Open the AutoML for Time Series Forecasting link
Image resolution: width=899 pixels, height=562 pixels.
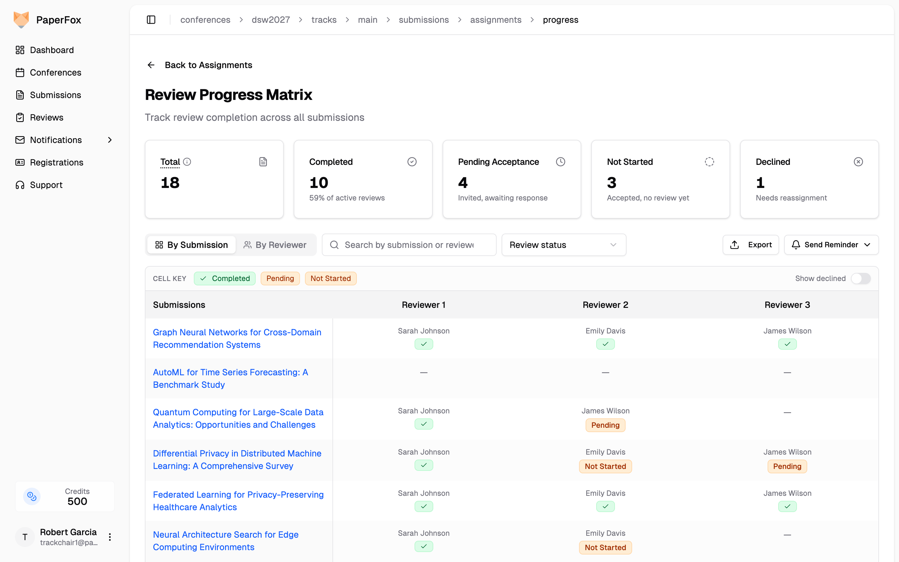coord(230,378)
